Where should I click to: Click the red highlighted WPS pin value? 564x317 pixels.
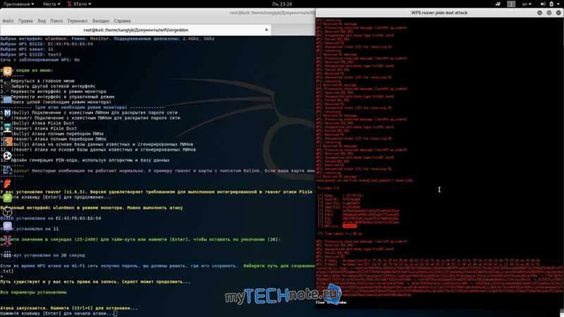[349, 225]
